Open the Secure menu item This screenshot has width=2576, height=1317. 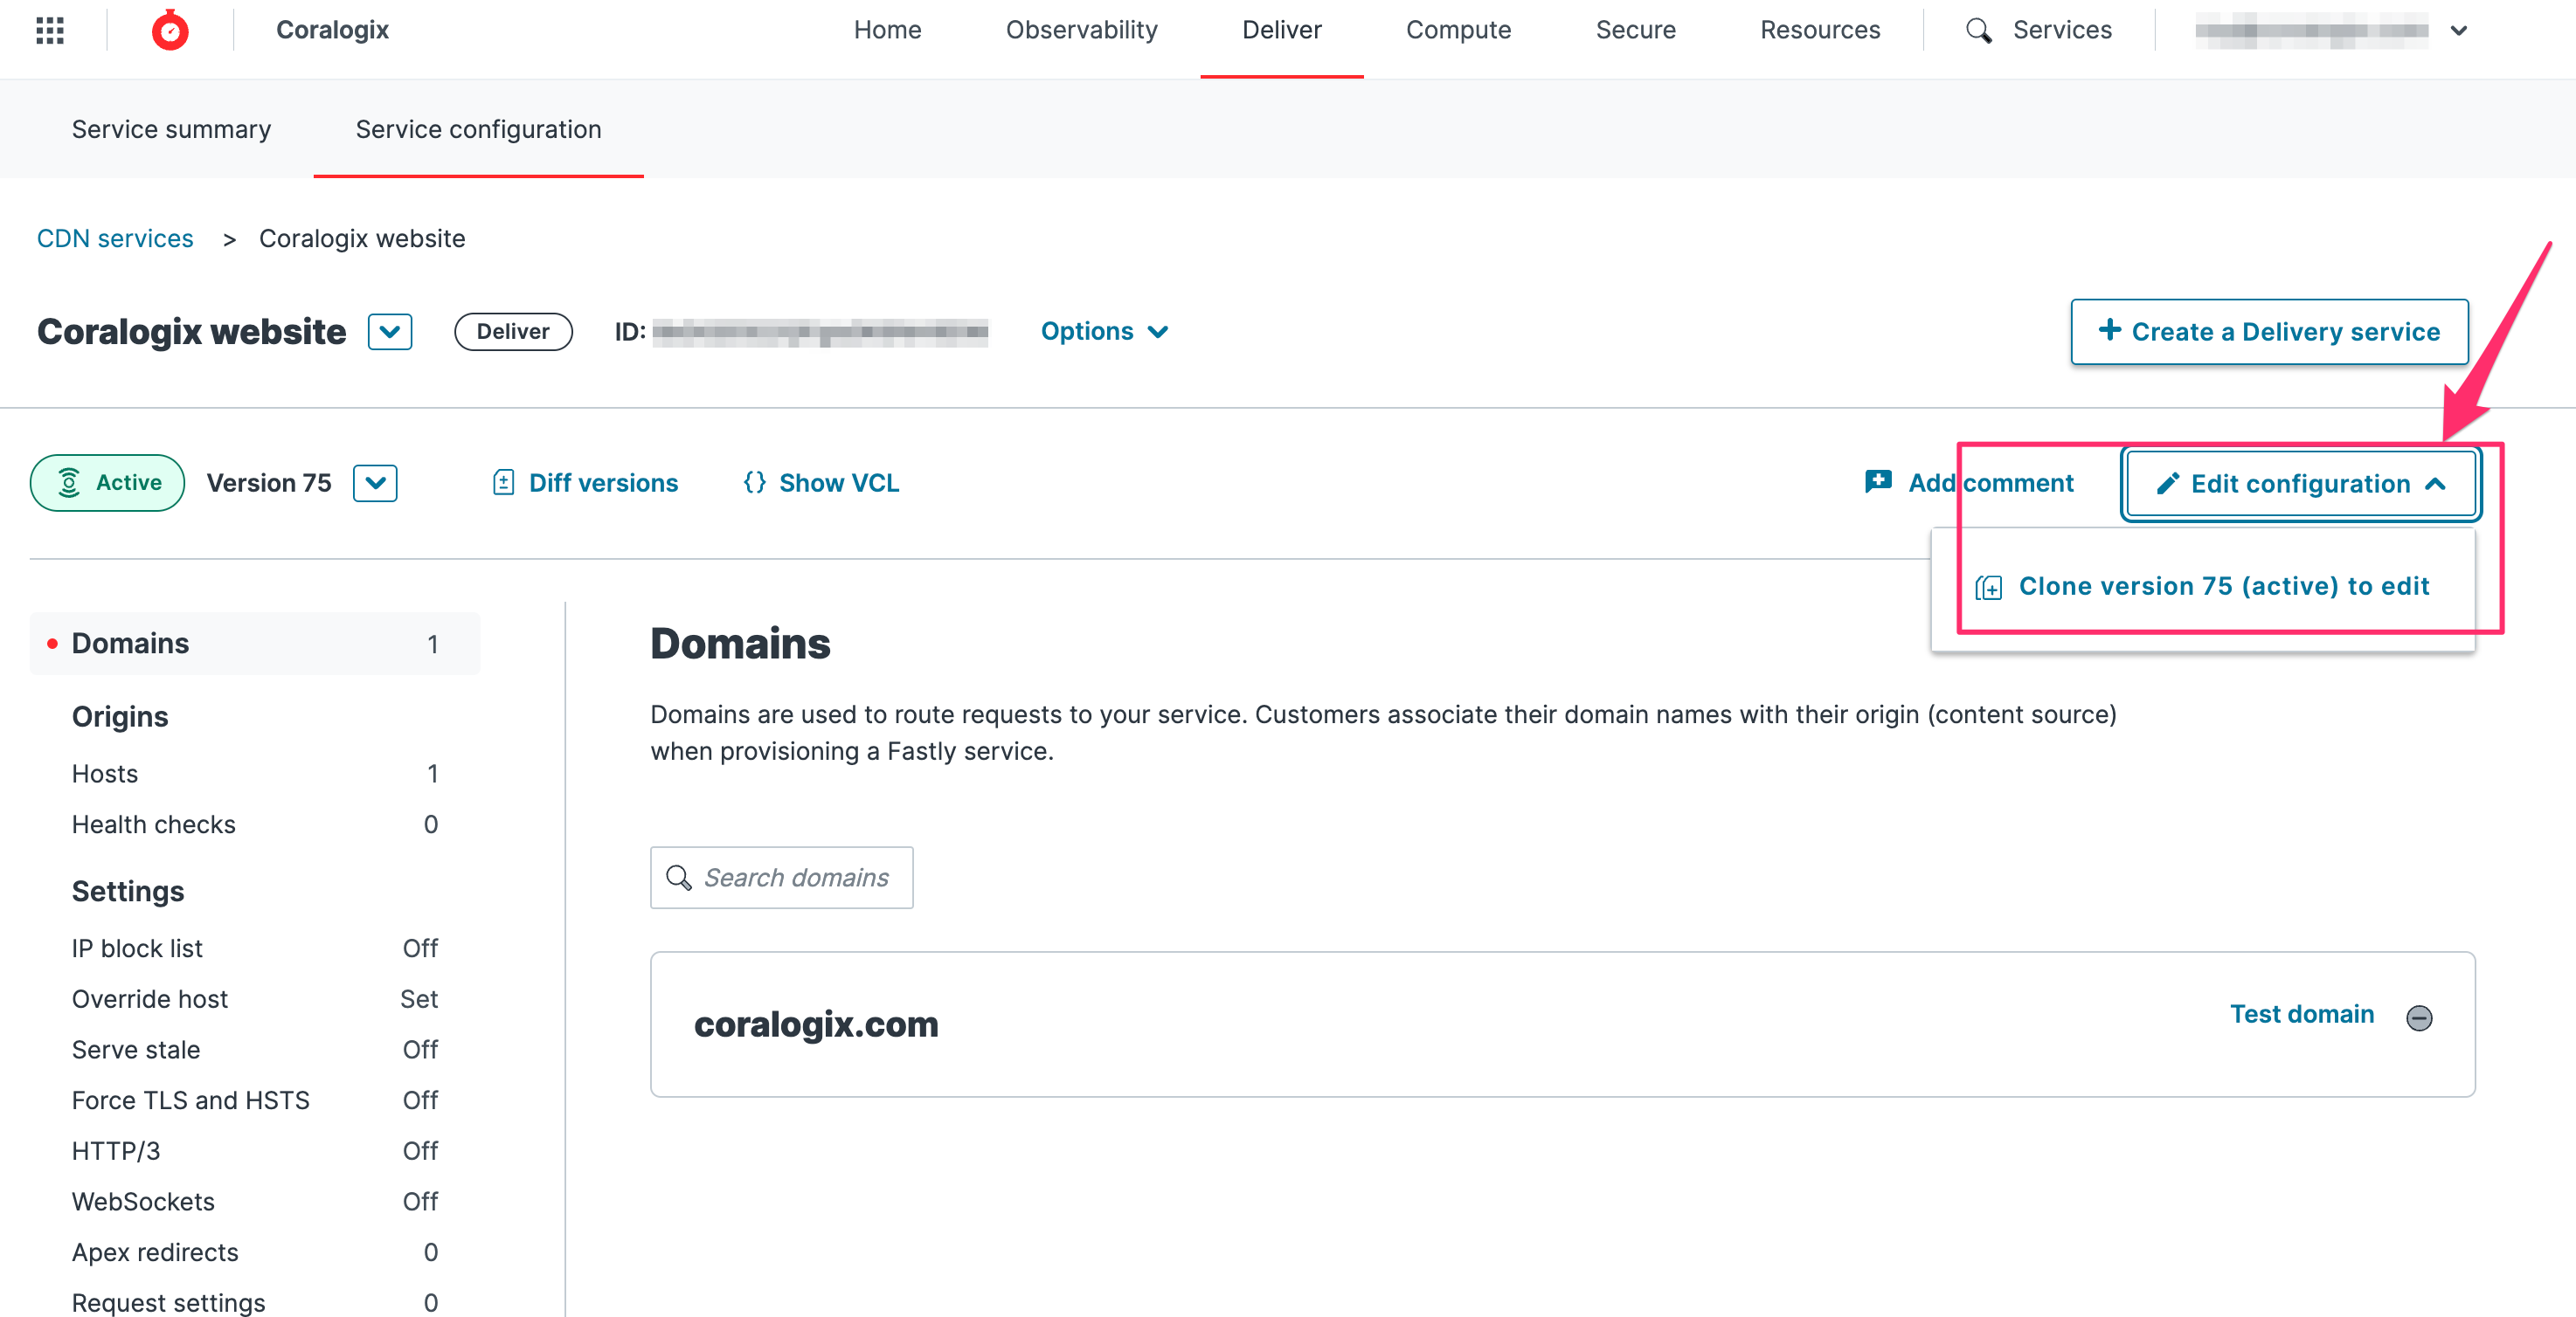[1635, 30]
